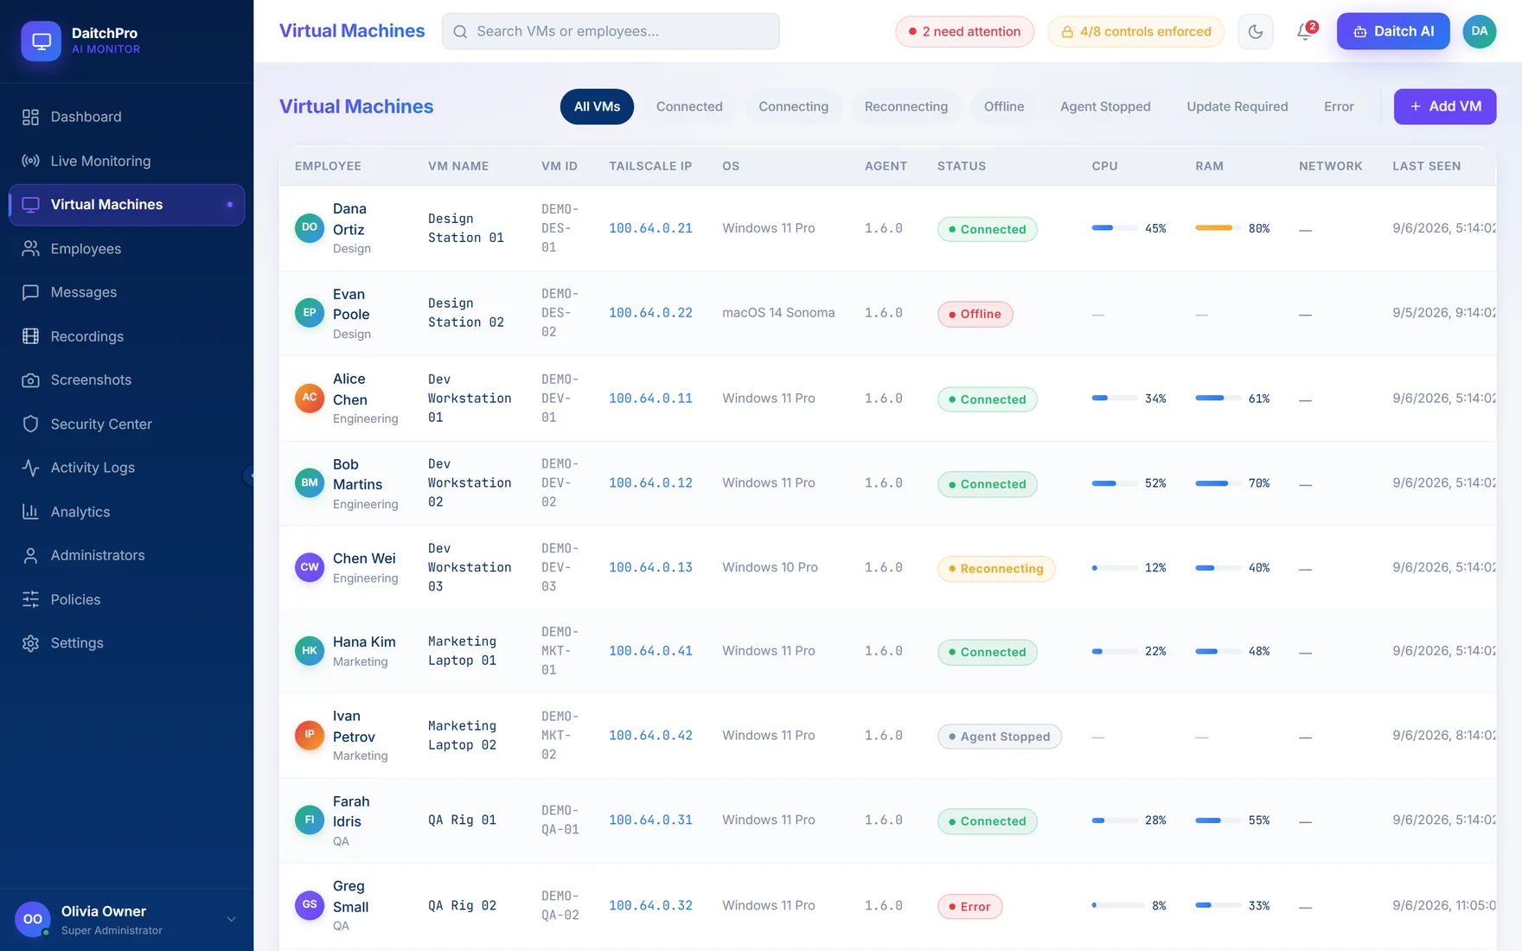The height and width of the screenshot is (951, 1522).
Task: Open the Settings gear icon
Action: point(30,643)
